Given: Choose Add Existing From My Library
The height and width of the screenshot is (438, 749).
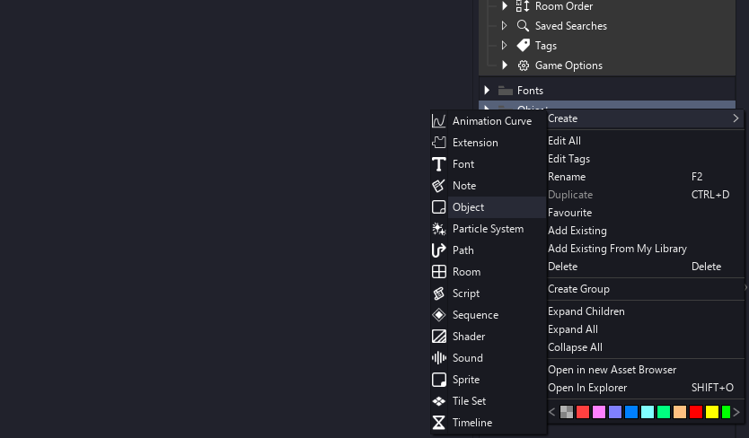Looking at the screenshot, I should [617, 249].
